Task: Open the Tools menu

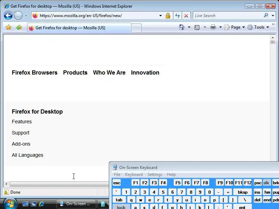Action: coord(258,27)
